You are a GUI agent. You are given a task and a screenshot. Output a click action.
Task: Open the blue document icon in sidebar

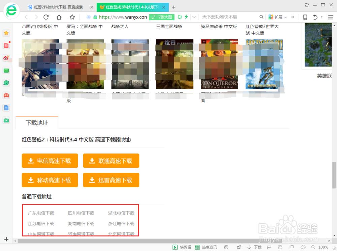pos(6,108)
